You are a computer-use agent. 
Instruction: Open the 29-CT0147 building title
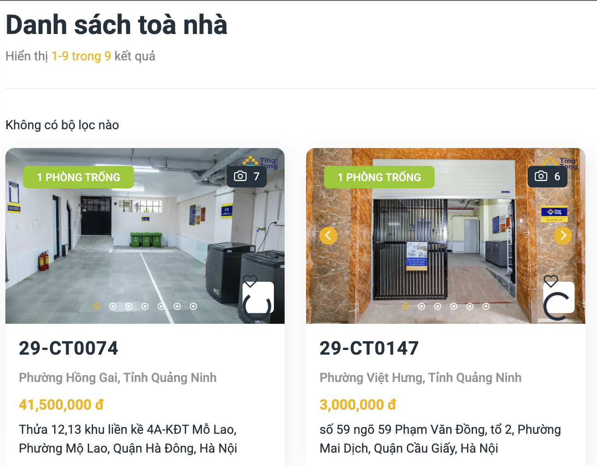[369, 348]
